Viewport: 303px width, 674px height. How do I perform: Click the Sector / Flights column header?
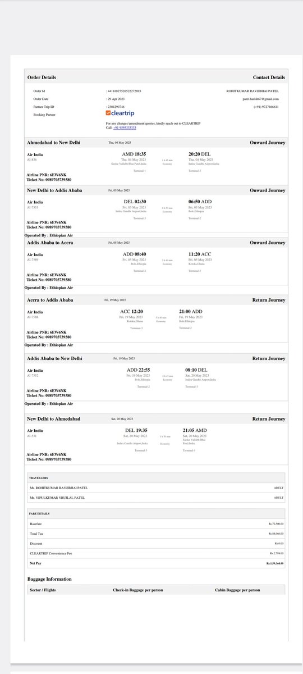(x=43, y=590)
